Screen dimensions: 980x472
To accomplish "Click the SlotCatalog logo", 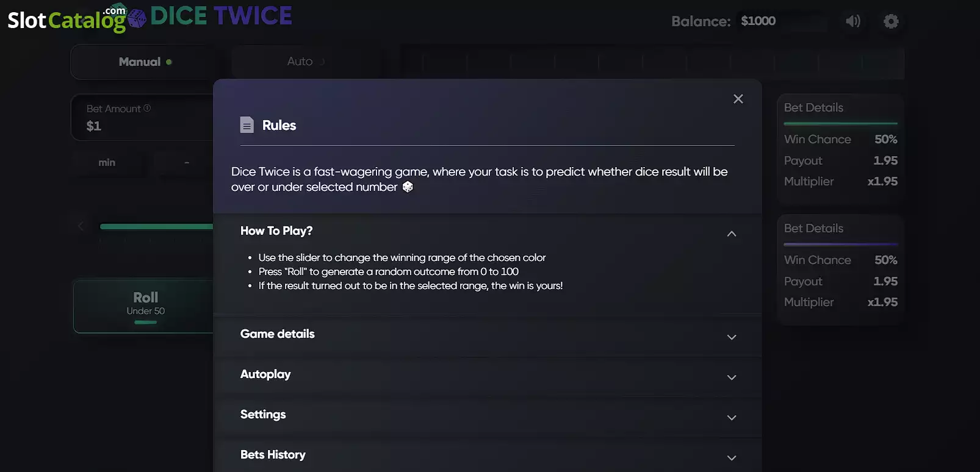I will [x=67, y=18].
